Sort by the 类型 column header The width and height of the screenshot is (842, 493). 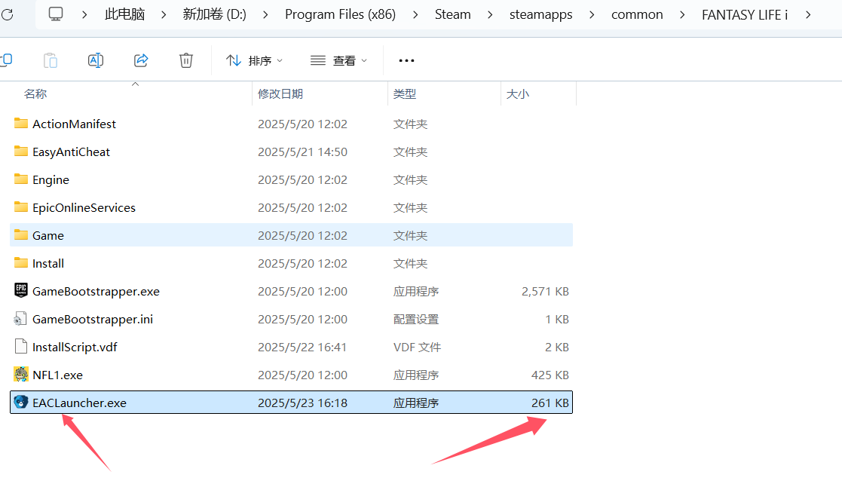pos(404,94)
